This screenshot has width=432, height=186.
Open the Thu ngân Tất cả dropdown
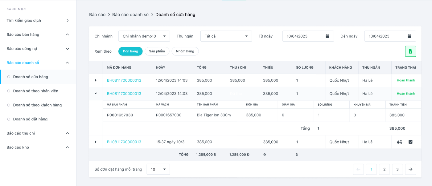pyautogui.click(x=226, y=36)
